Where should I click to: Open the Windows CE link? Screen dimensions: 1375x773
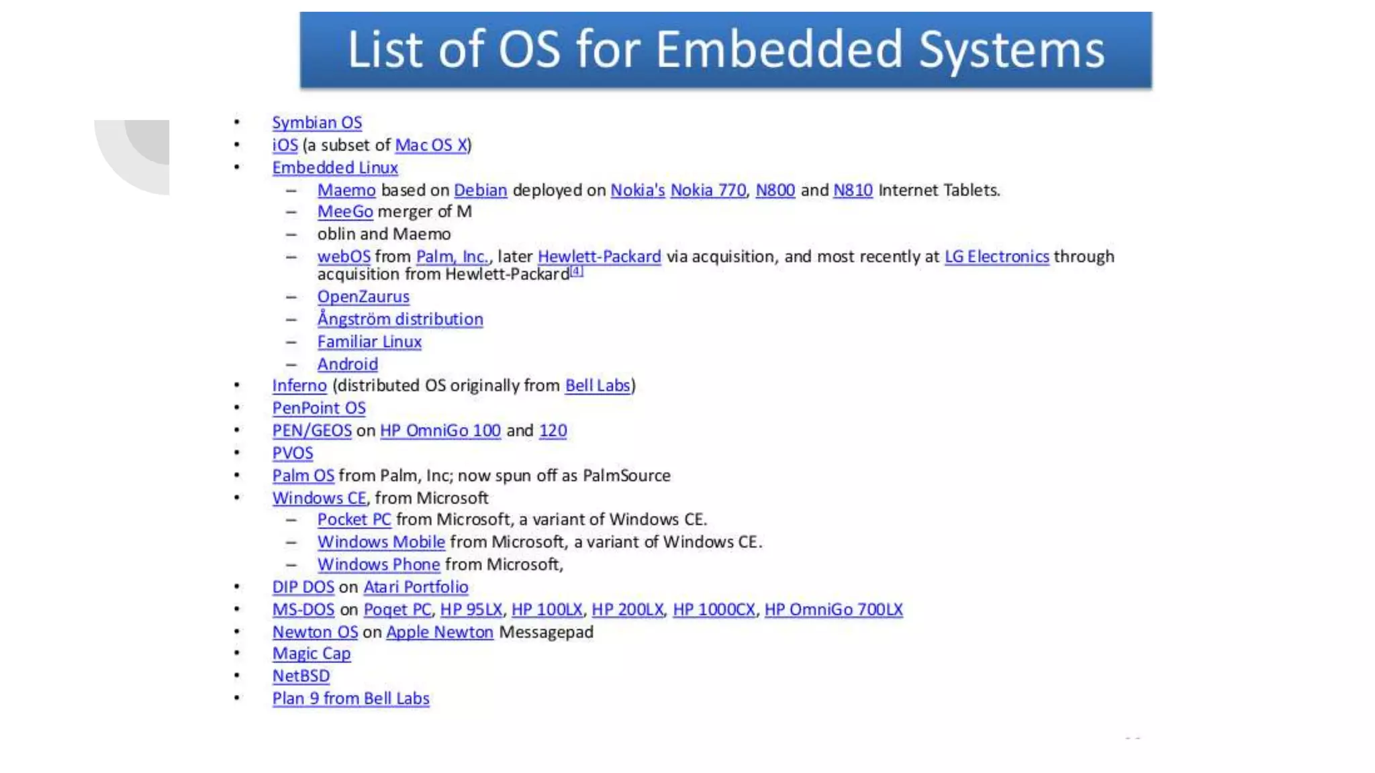pos(319,499)
